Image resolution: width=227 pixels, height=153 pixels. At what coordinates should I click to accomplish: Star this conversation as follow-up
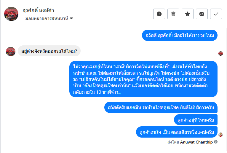(x=188, y=14)
